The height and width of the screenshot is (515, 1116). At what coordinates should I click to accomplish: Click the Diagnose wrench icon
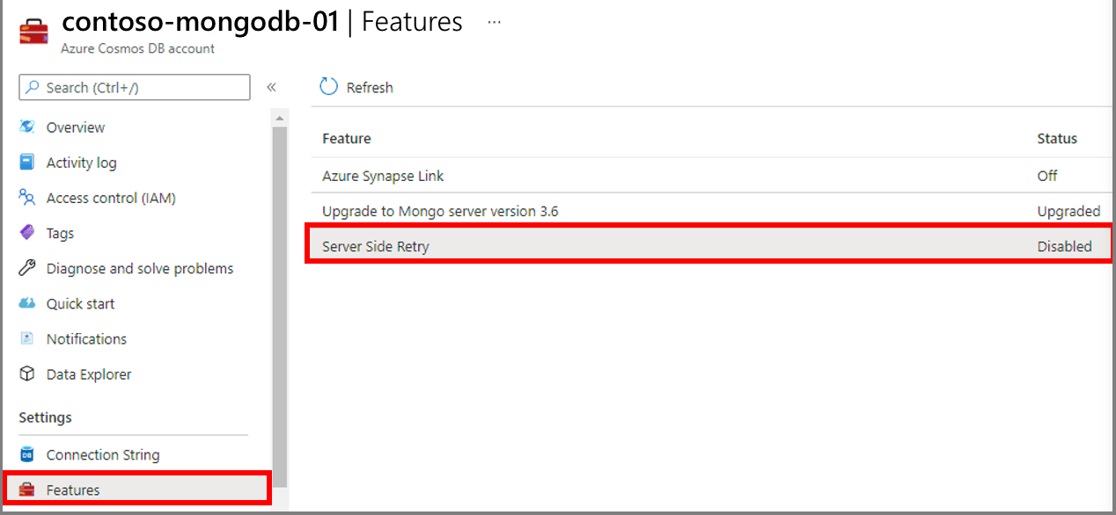[27, 268]
